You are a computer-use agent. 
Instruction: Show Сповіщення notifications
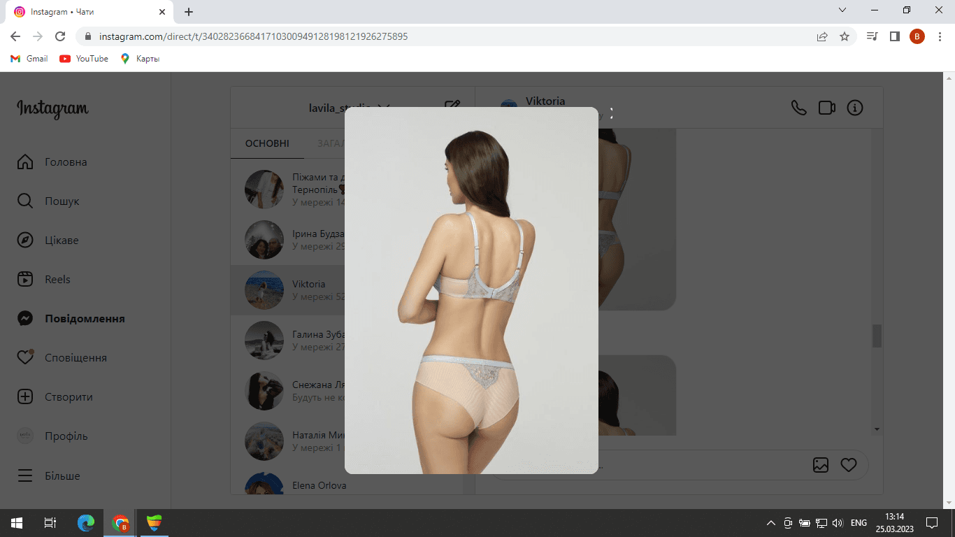coord(62,358)
